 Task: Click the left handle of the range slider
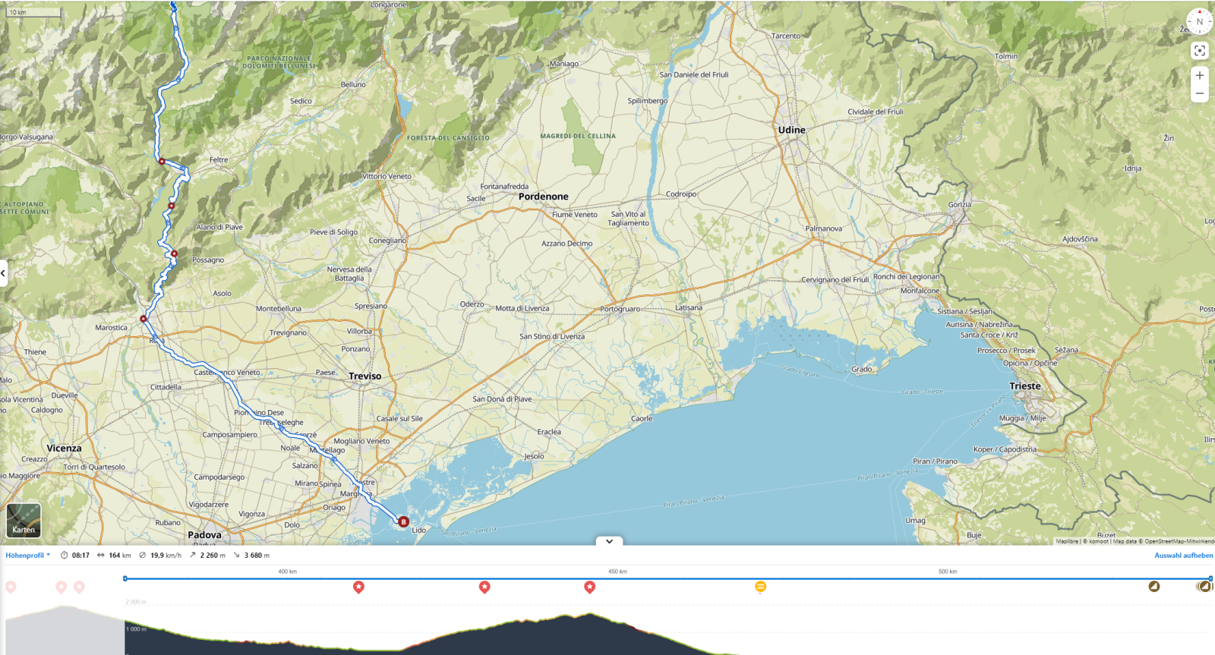[x=125, y=578]
